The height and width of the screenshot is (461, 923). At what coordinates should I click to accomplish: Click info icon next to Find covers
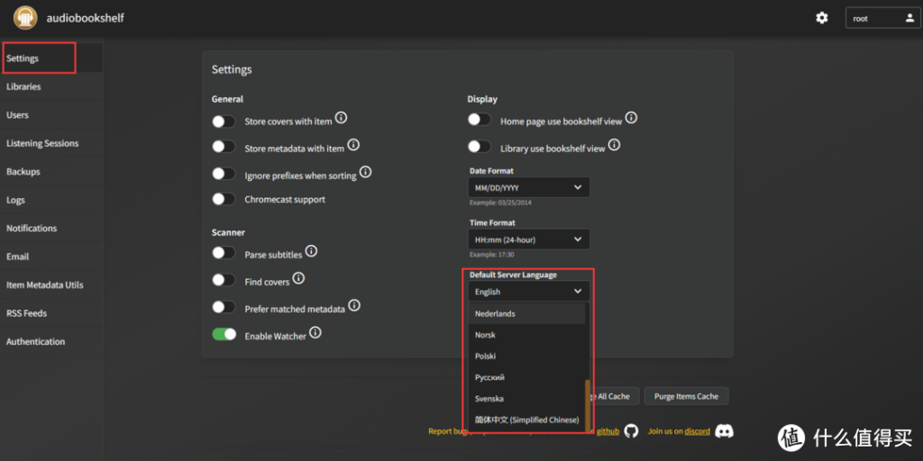(298, 279)
